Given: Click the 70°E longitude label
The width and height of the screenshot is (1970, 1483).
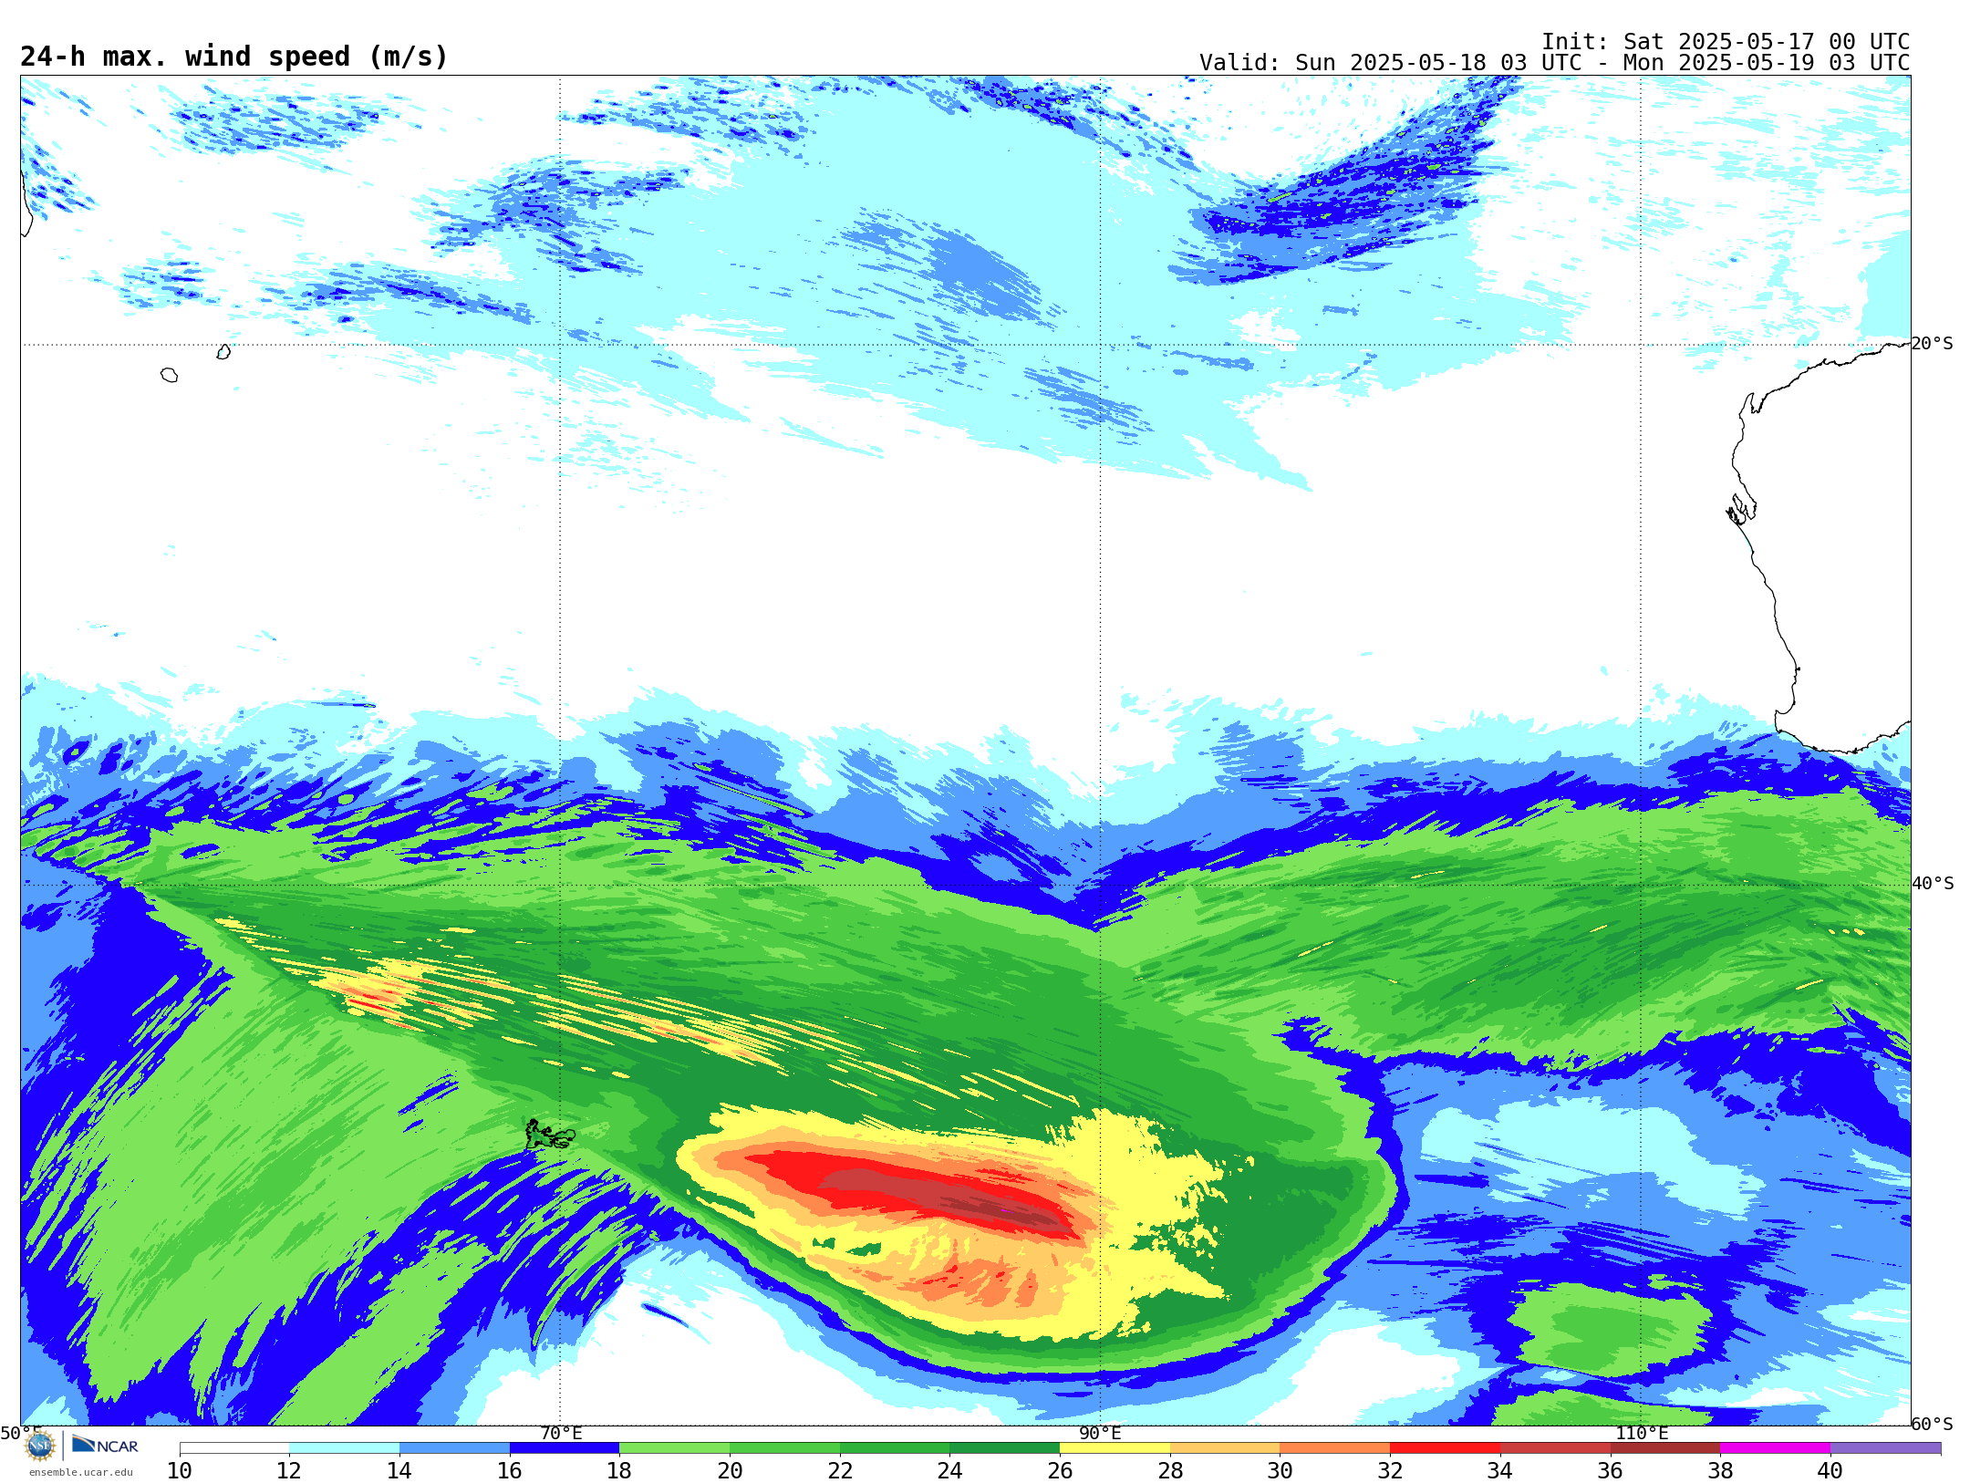Looking at the screenshot, I should (561, 1433).
